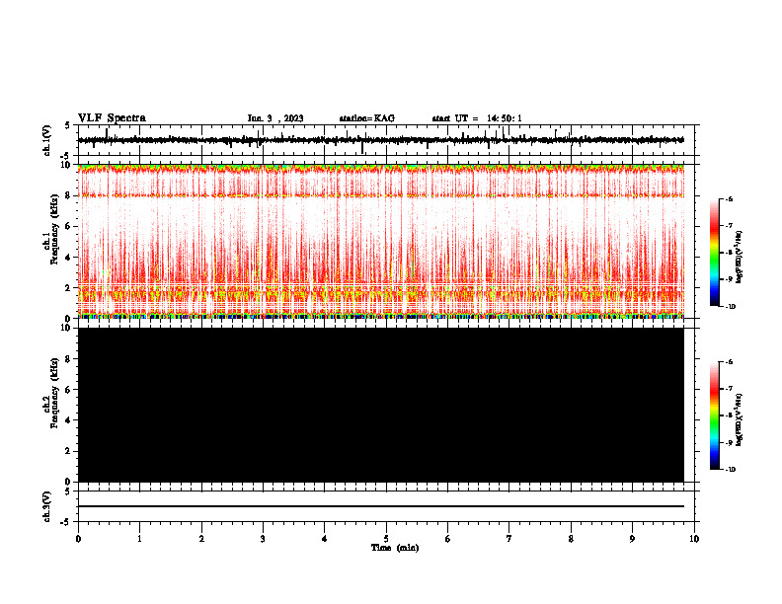Click the flat ch.3 voltage line

[380, 506]
